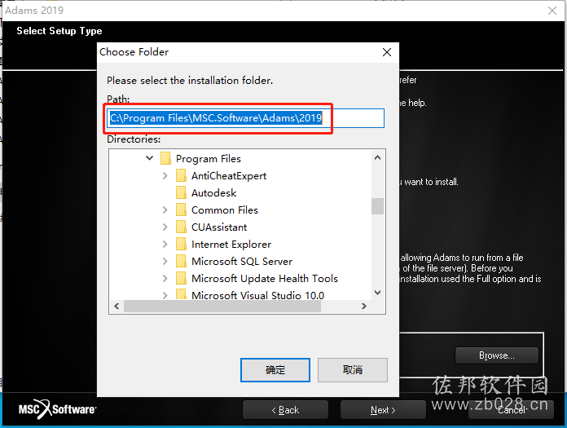Select the Internet Explorer folder icon
Screen dimensions: 567x428
pyautogui.click(x=181, y=244)
